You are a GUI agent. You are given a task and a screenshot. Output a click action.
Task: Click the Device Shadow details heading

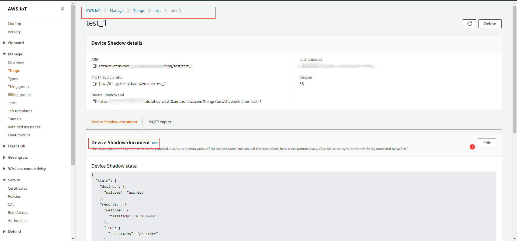(x=117, y=43)
